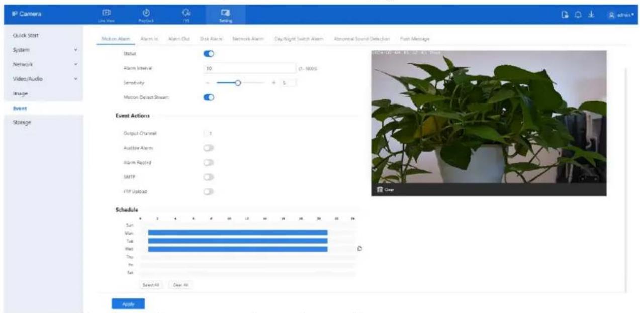Screen dimensions: 640x313
Task: Open the Abnormal Sound Detection tab
Action: (x=362, y=39)
